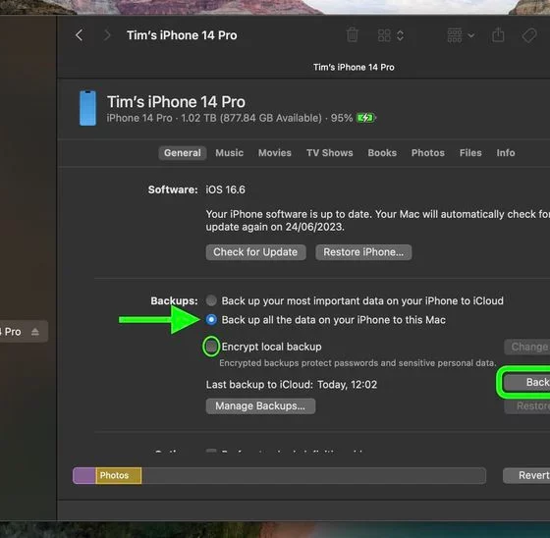Switch view using the icon grid button
The width and height of the screenshot is (550, 538).
click(x=384, y=35)
